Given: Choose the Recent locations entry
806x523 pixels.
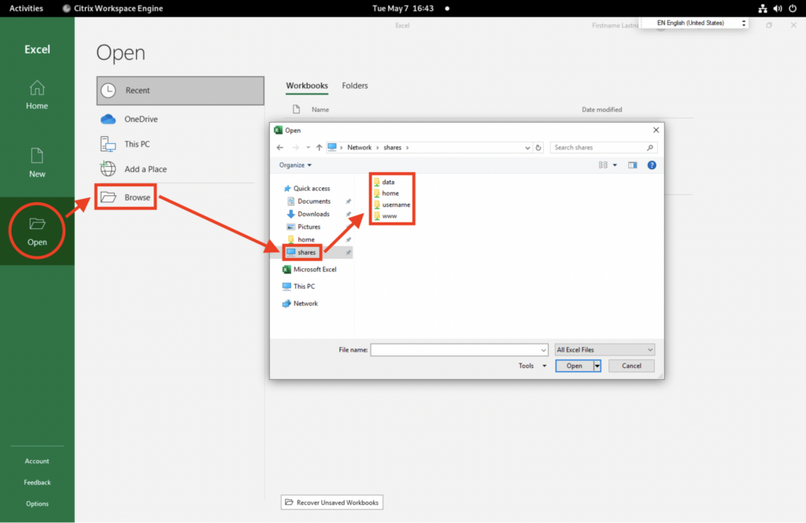Looking at the screenshot, I should tap(180, 90).
